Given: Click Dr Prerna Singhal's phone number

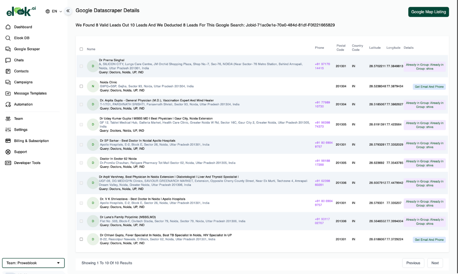Looking at the screenshot, I should point(322,66).
